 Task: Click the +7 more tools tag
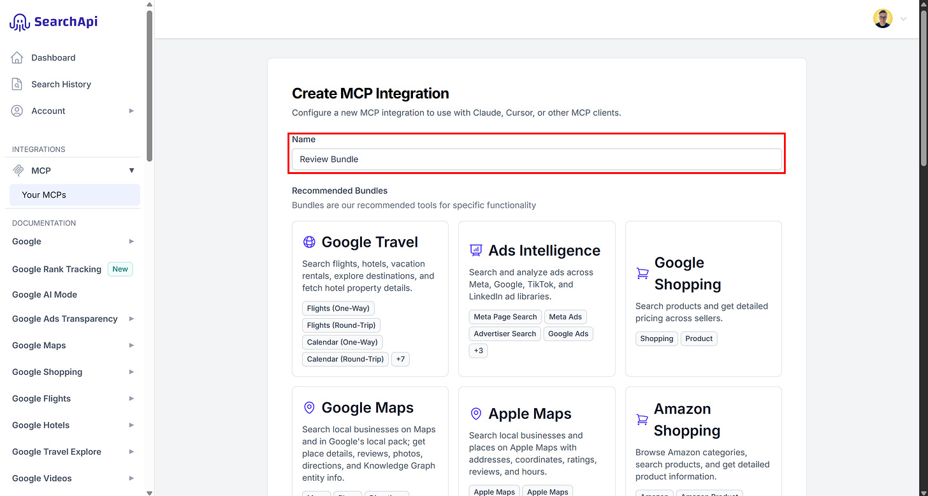click(400, 359)
